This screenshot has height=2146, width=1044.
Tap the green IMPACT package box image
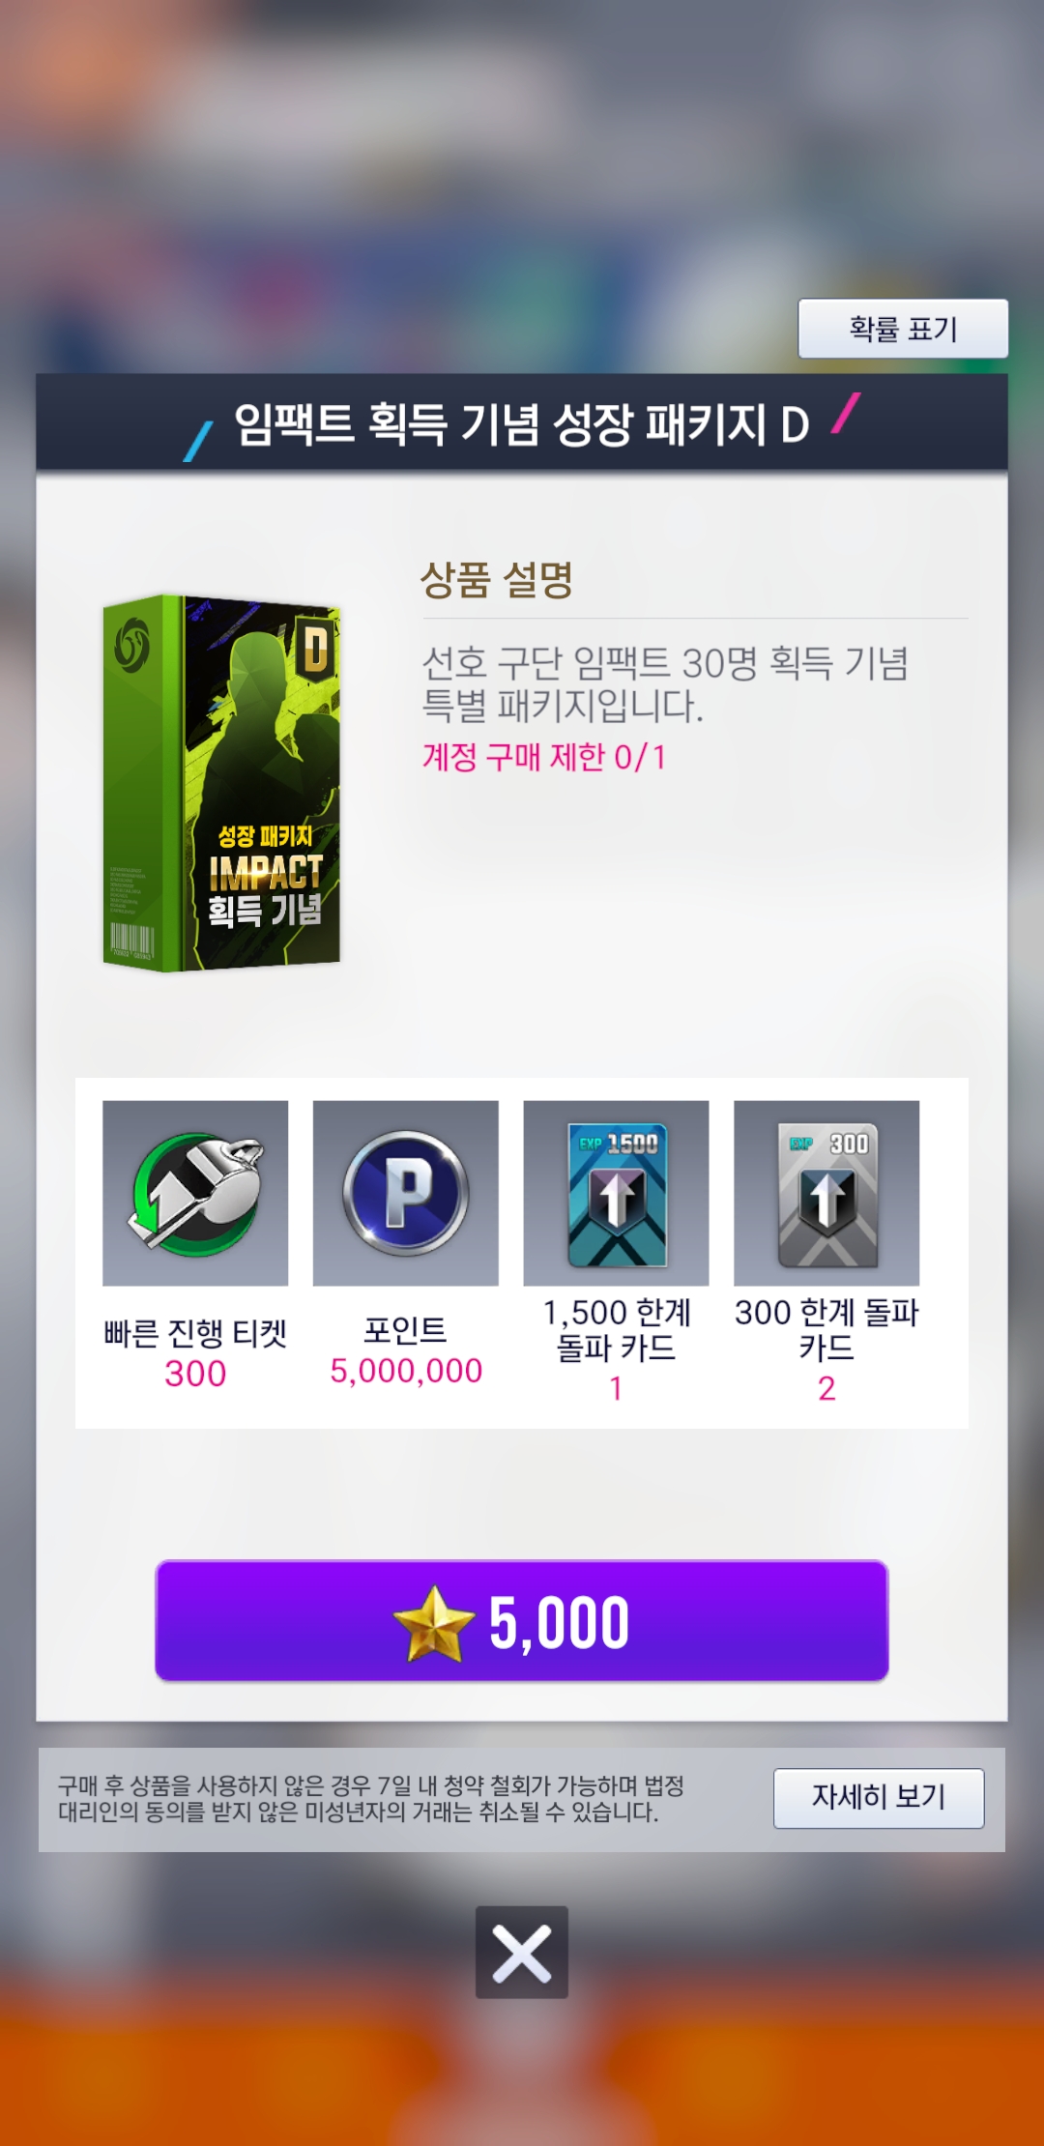tap(222, 783)
